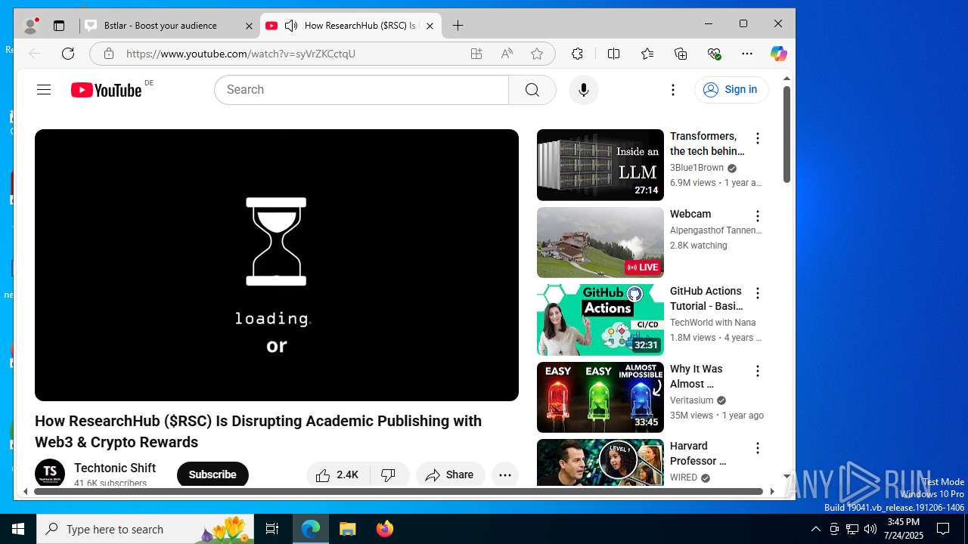
Task: Open Edge Collections
Action: tap(681, 54)
